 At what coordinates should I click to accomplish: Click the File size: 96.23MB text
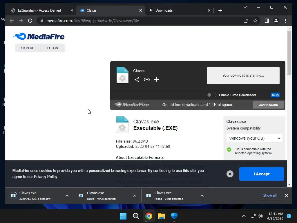pos(132,141)
